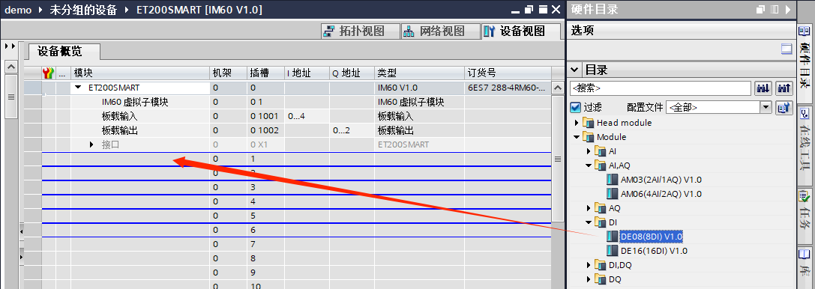
Task: Click the search downward icon button
Action: [763, 88]
